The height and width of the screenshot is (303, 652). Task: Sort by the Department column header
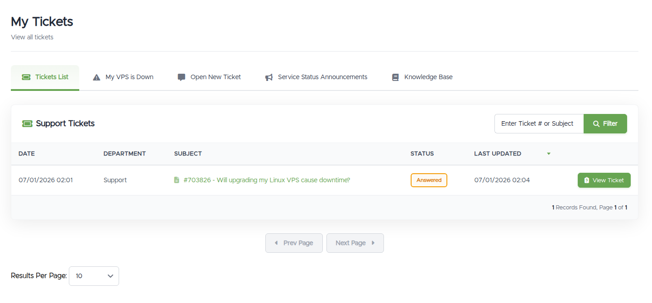click(x=125, y=154)
